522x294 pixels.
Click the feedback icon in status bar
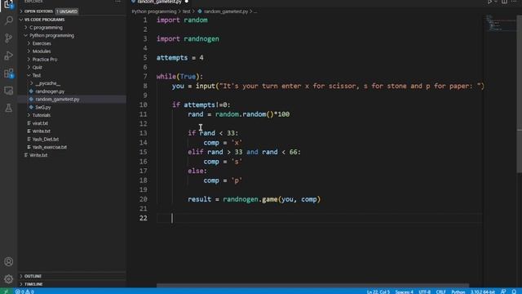(x=503, y=292)
